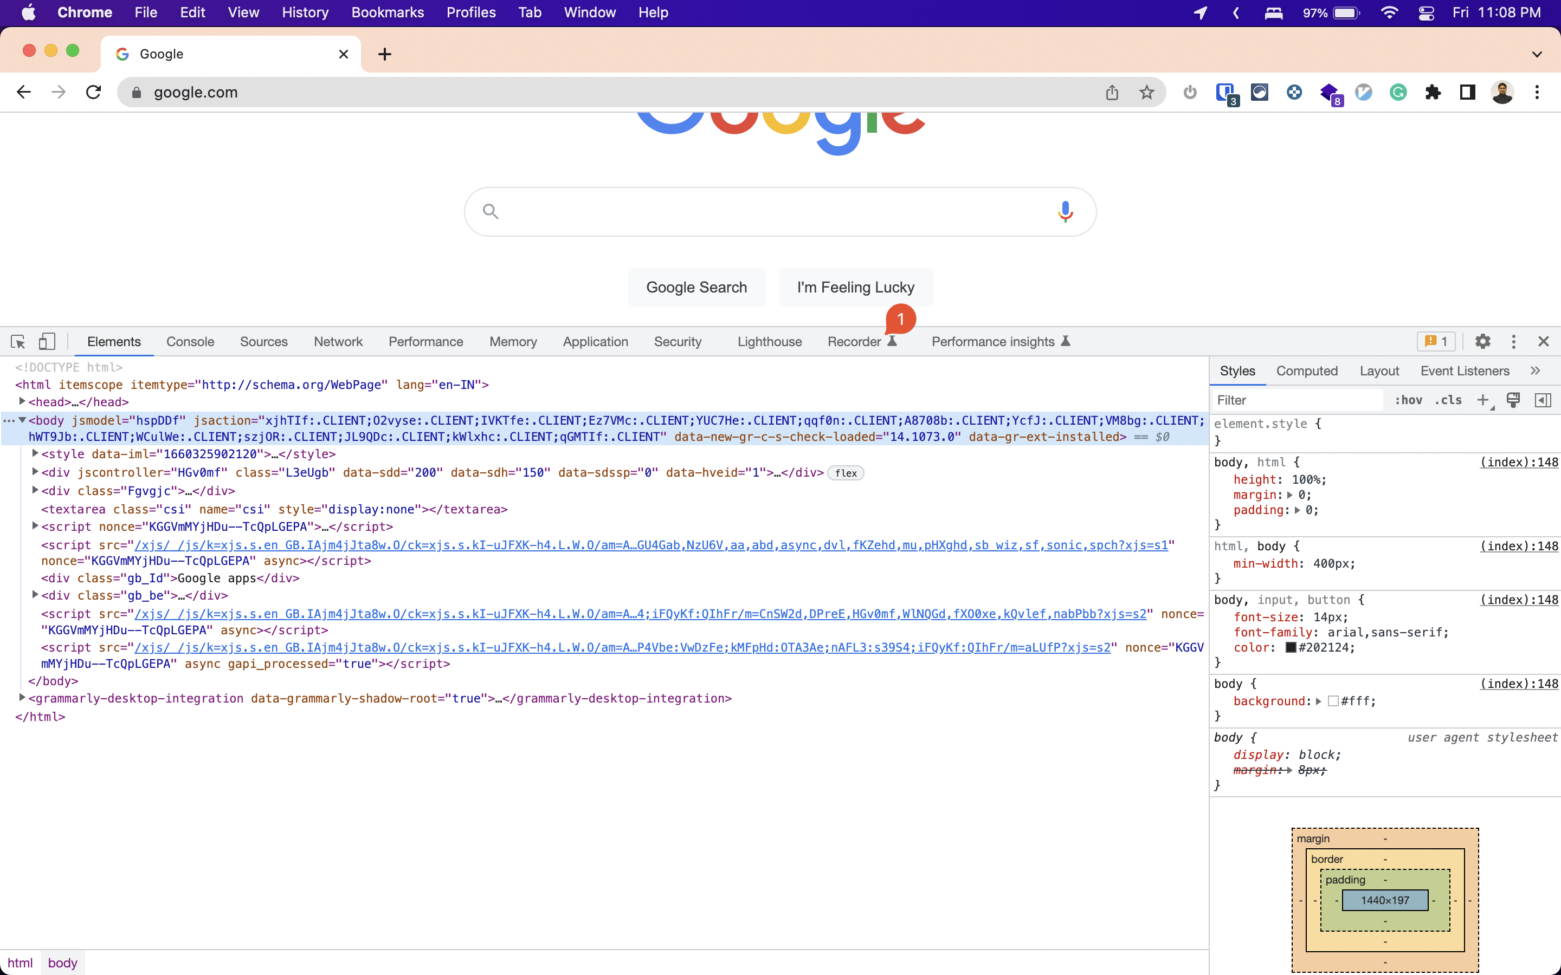Bookmark page with the star icon
Image resolution: width=1561 pixels, height=975 pixels.
coord(1146,92)
